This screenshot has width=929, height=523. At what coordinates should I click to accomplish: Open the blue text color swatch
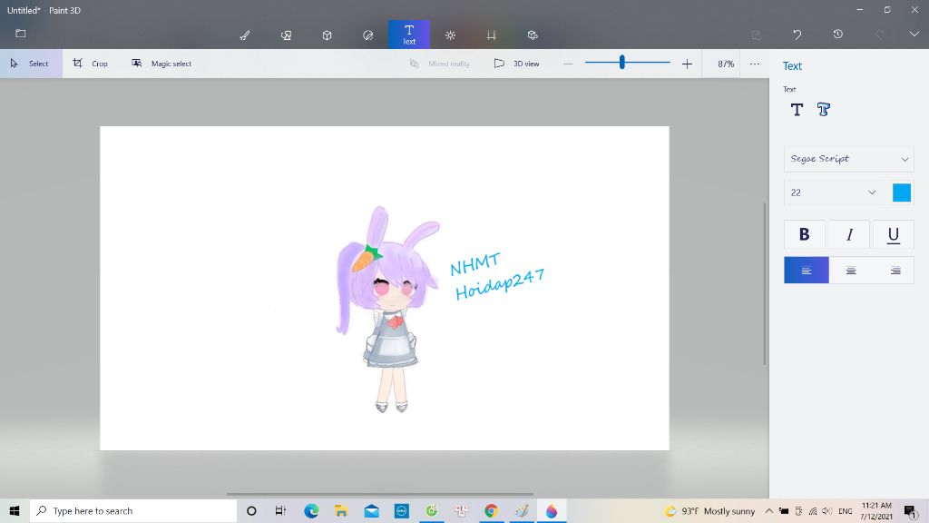(901, 192)
